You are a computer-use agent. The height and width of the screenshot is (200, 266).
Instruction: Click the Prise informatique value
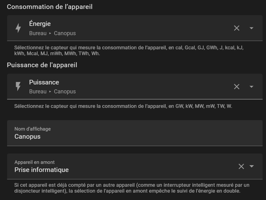[41, 170]
